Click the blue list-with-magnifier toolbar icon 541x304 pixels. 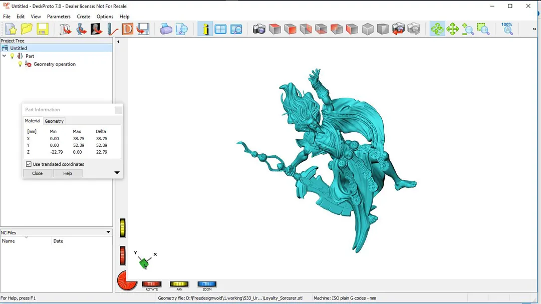pyautogui.click(x=236, y=29)
